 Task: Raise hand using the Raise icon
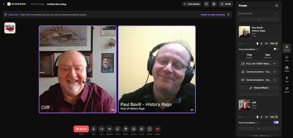125,129
